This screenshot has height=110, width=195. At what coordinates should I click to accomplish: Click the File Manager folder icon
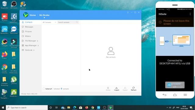[x=23, y=41]
